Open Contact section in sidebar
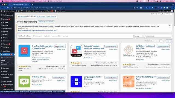The height and width of the screenshot is (98, 175). tap(5, 44)
